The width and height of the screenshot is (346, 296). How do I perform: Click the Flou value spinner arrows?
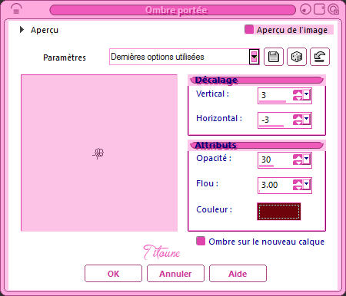click(x=298, y=185)
